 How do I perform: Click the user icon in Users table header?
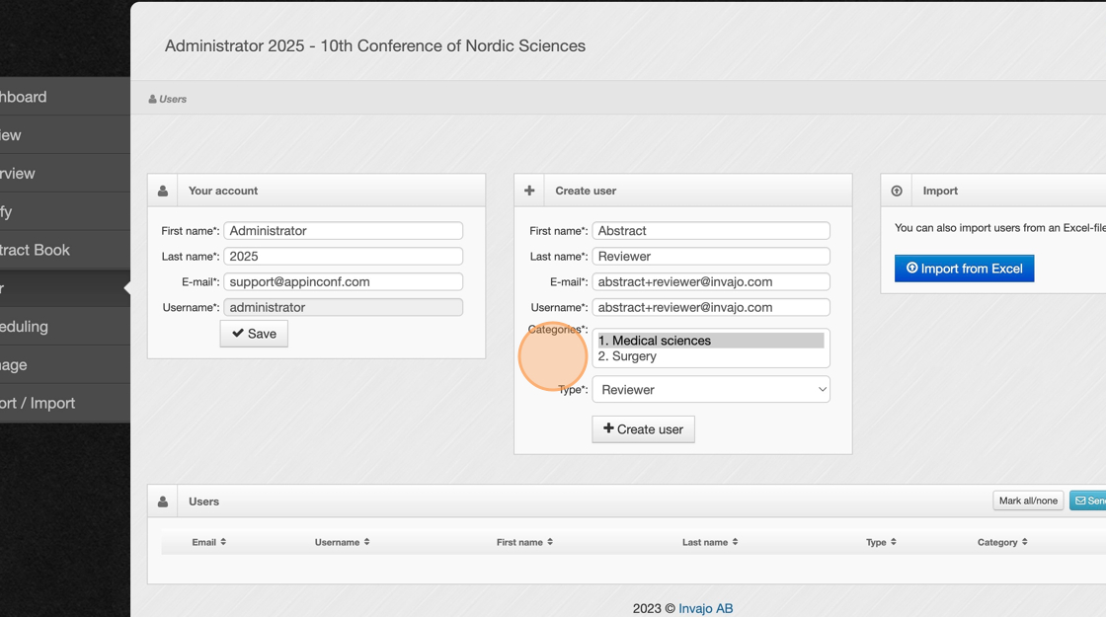(x=163, y=501)
